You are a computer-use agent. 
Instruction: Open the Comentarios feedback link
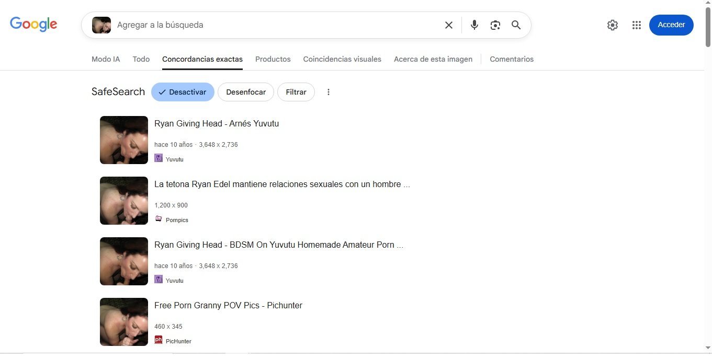pos(511,59)
